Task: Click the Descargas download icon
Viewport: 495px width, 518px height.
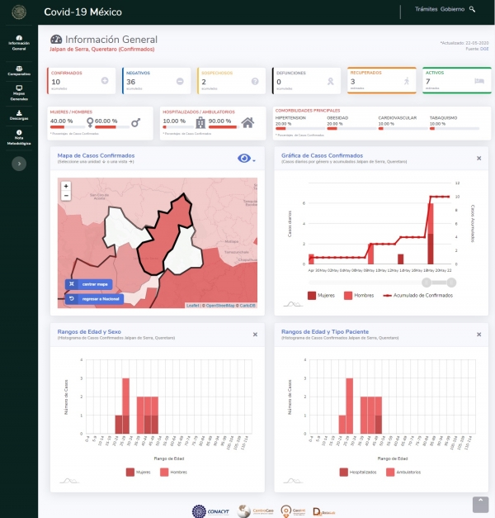Action: (x=19, y=113)
